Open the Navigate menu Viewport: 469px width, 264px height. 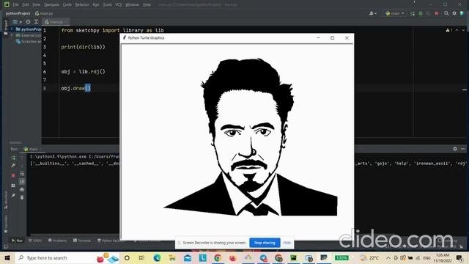51,4
